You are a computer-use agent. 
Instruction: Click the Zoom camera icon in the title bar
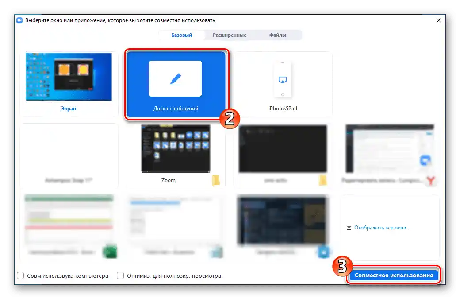click(19, 20)
